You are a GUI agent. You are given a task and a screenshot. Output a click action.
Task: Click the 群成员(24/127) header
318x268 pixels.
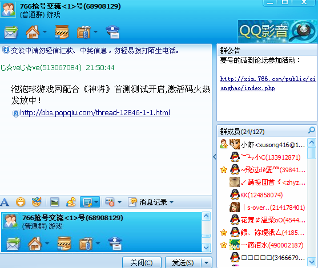point(242,132)
